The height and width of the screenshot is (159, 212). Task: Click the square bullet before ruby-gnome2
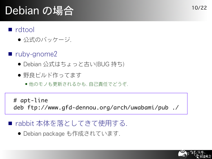[10, 54]
